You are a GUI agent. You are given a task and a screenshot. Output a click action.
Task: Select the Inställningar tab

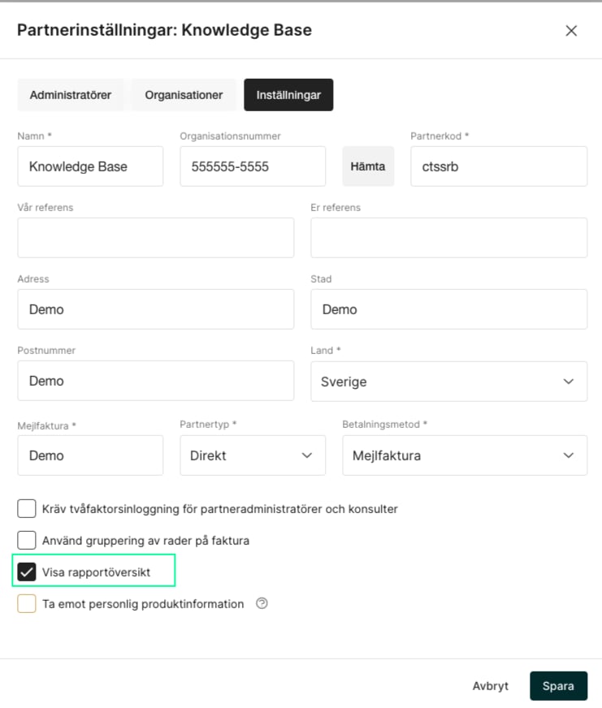coord(288,95)
